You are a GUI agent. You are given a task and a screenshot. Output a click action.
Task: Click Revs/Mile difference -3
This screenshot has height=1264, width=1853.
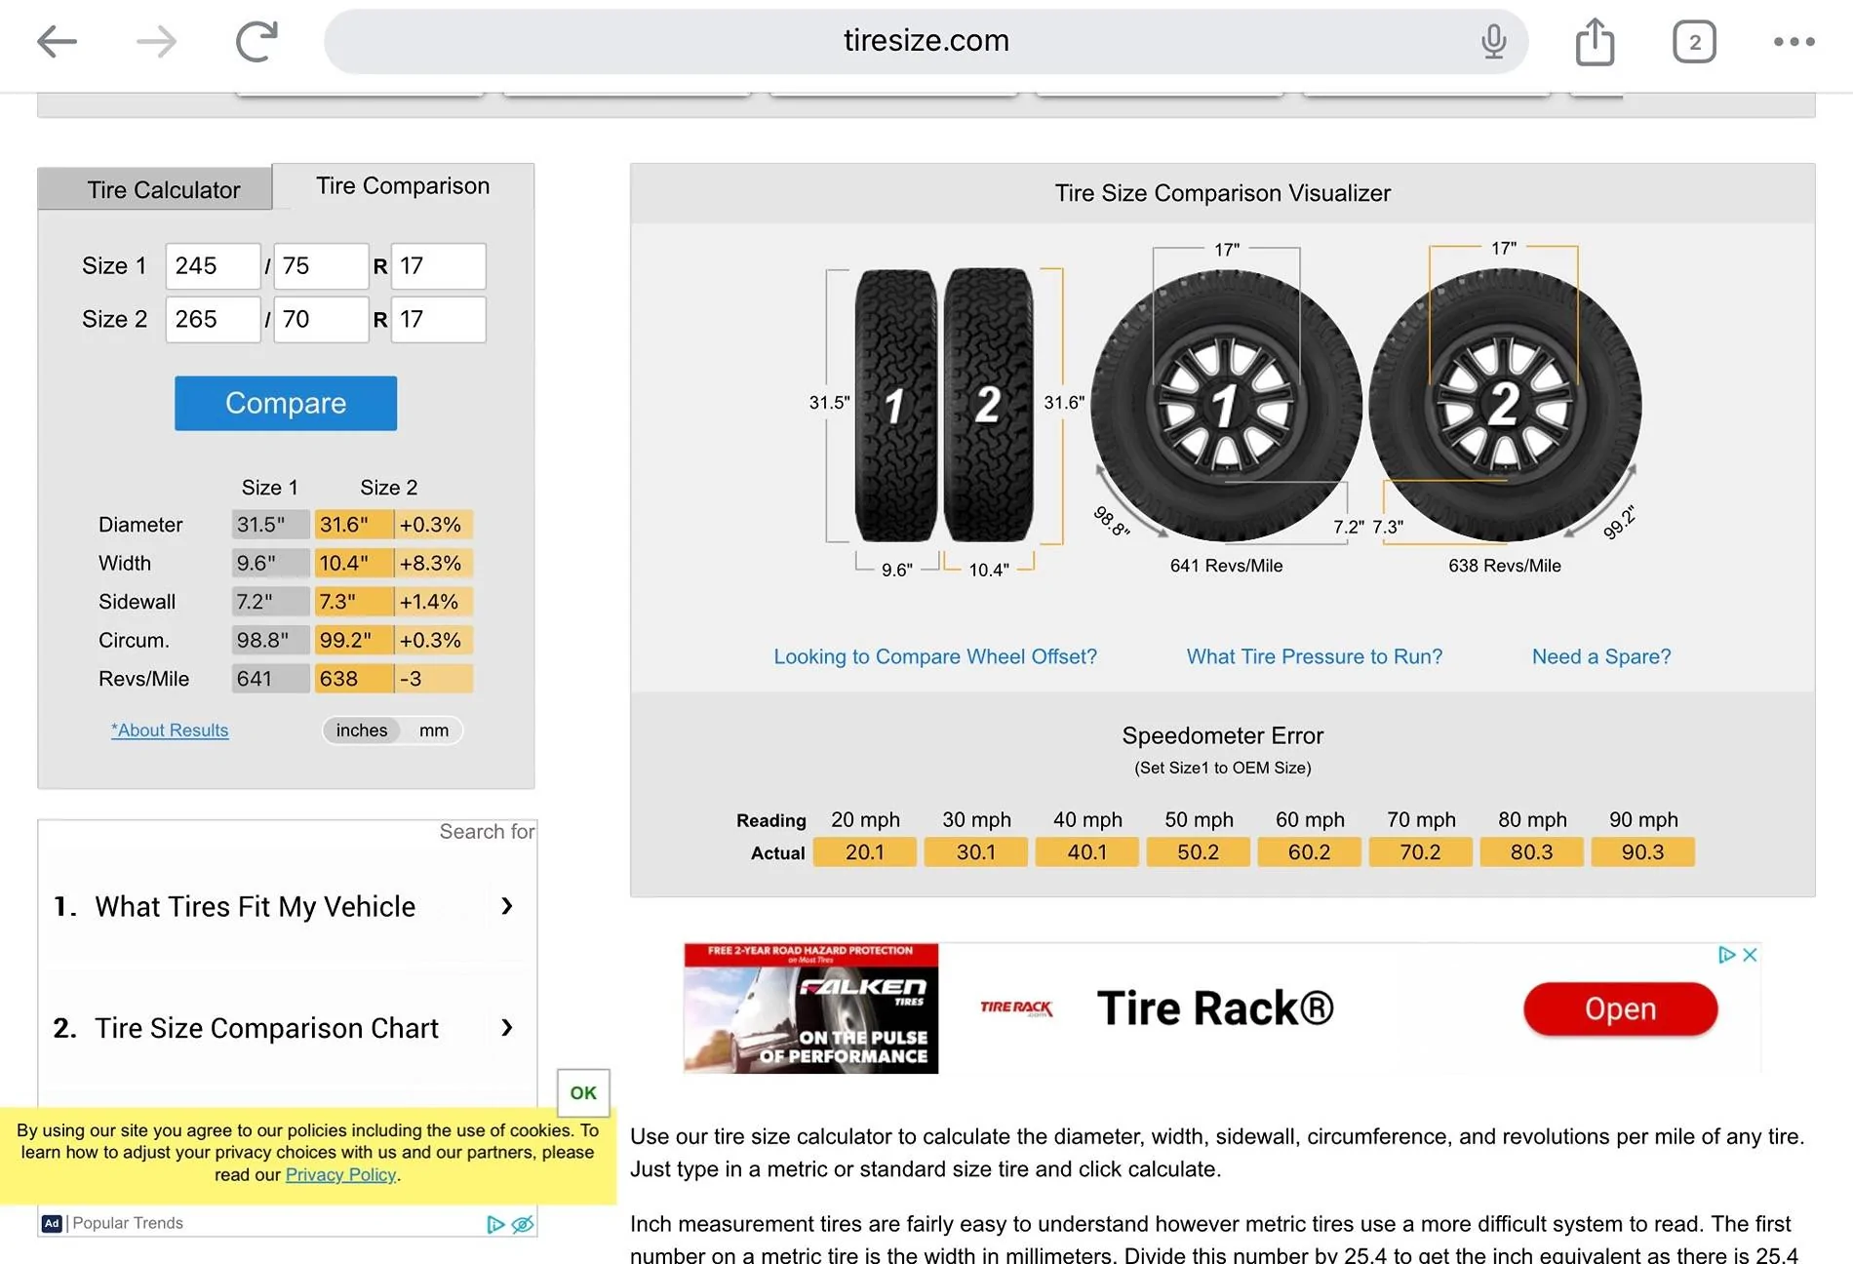(x=434, y=679)
